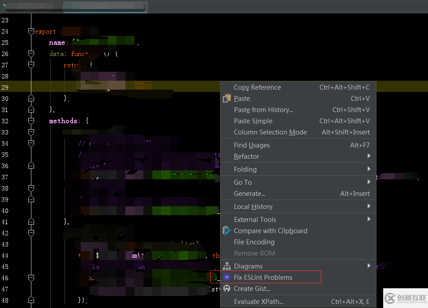Toggle fold marker at line 41
Screen dimensions: 428x308
click(31, 222)
